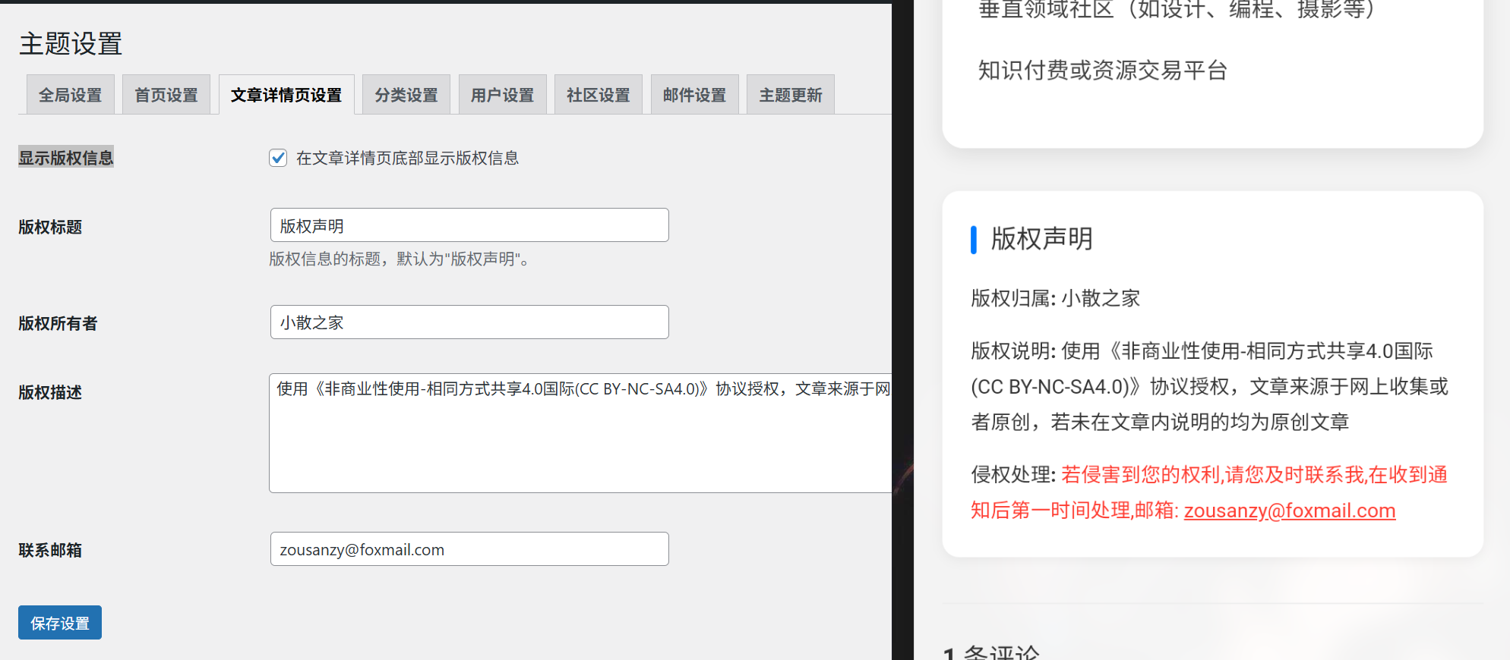Click the highlighted 显示版权信息 setting label

66,158
